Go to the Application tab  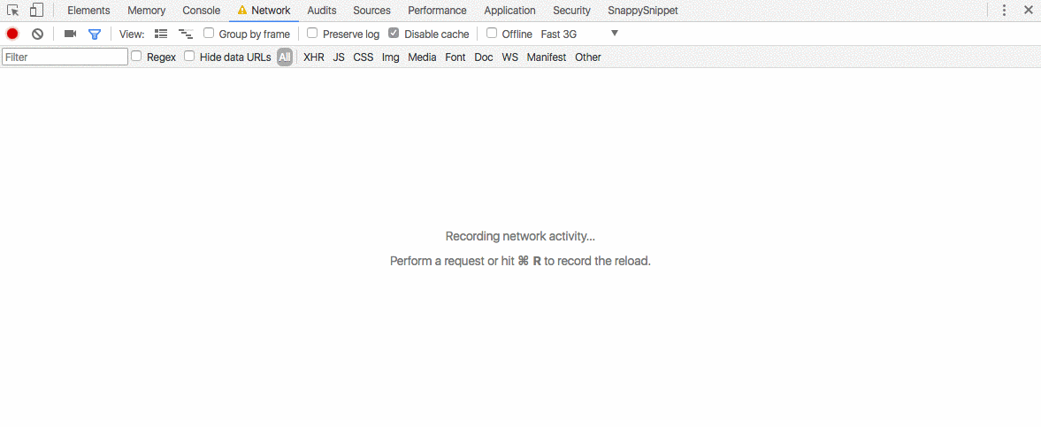pyautogui.click(x=509, y=11)
